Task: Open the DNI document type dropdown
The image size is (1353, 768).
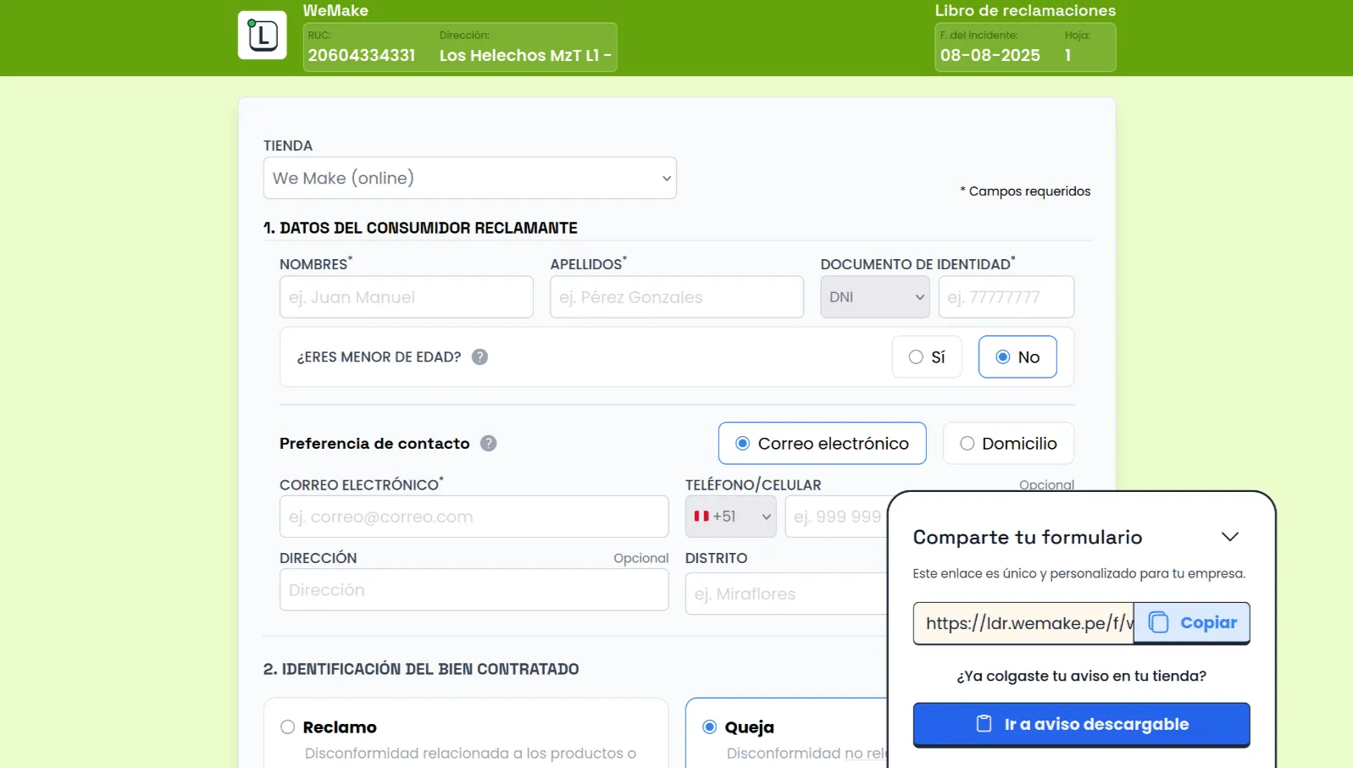Action: [x=874, y=297]
